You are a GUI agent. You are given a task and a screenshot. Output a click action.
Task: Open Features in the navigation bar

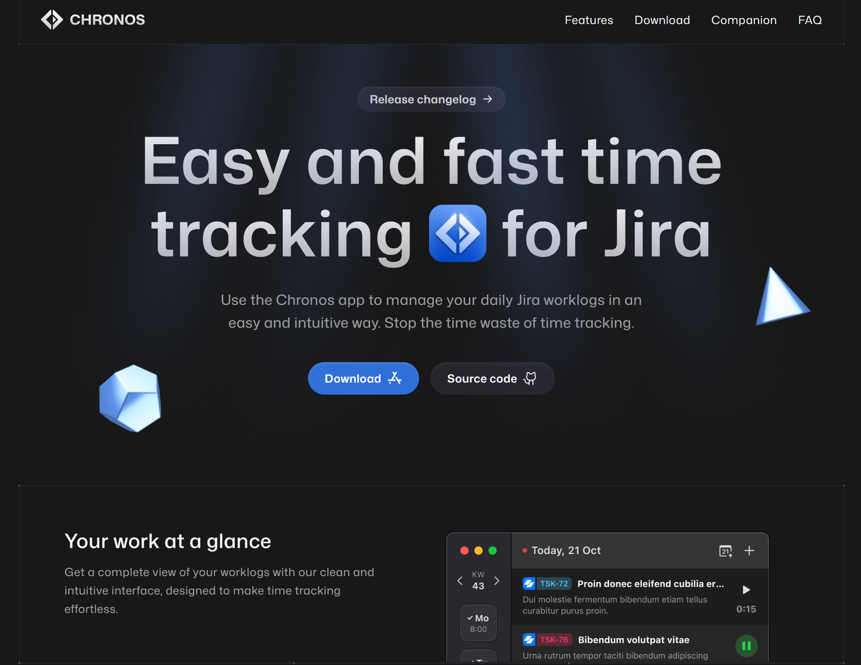[x=589, y=20]
